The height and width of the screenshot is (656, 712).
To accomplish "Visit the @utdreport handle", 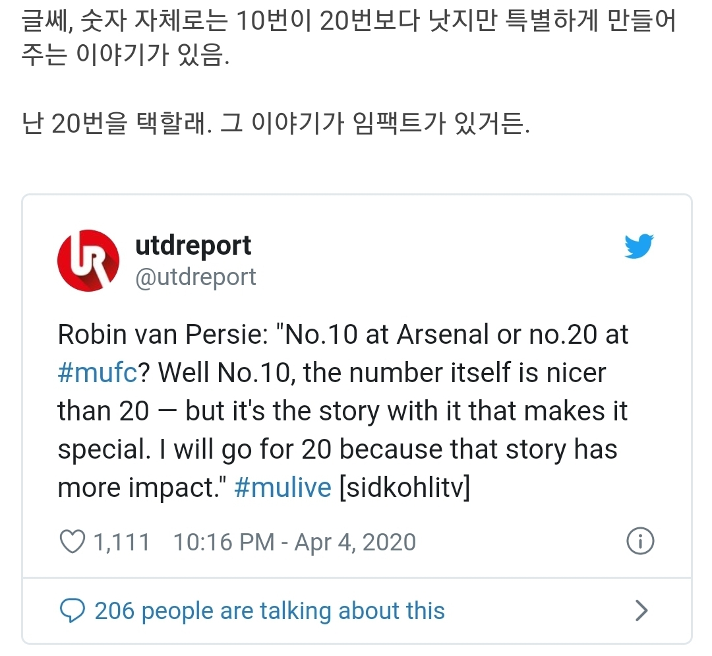I will [x=195, y=277].
